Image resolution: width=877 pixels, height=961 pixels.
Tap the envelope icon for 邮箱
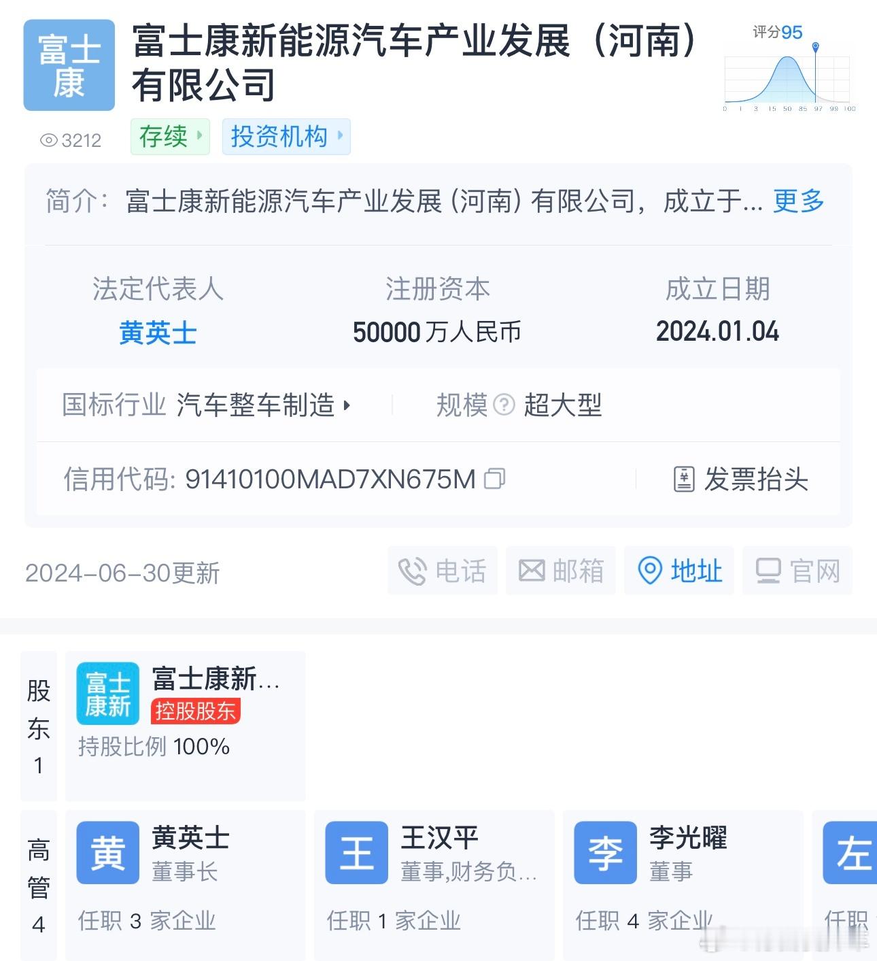[x=532, y=571]
